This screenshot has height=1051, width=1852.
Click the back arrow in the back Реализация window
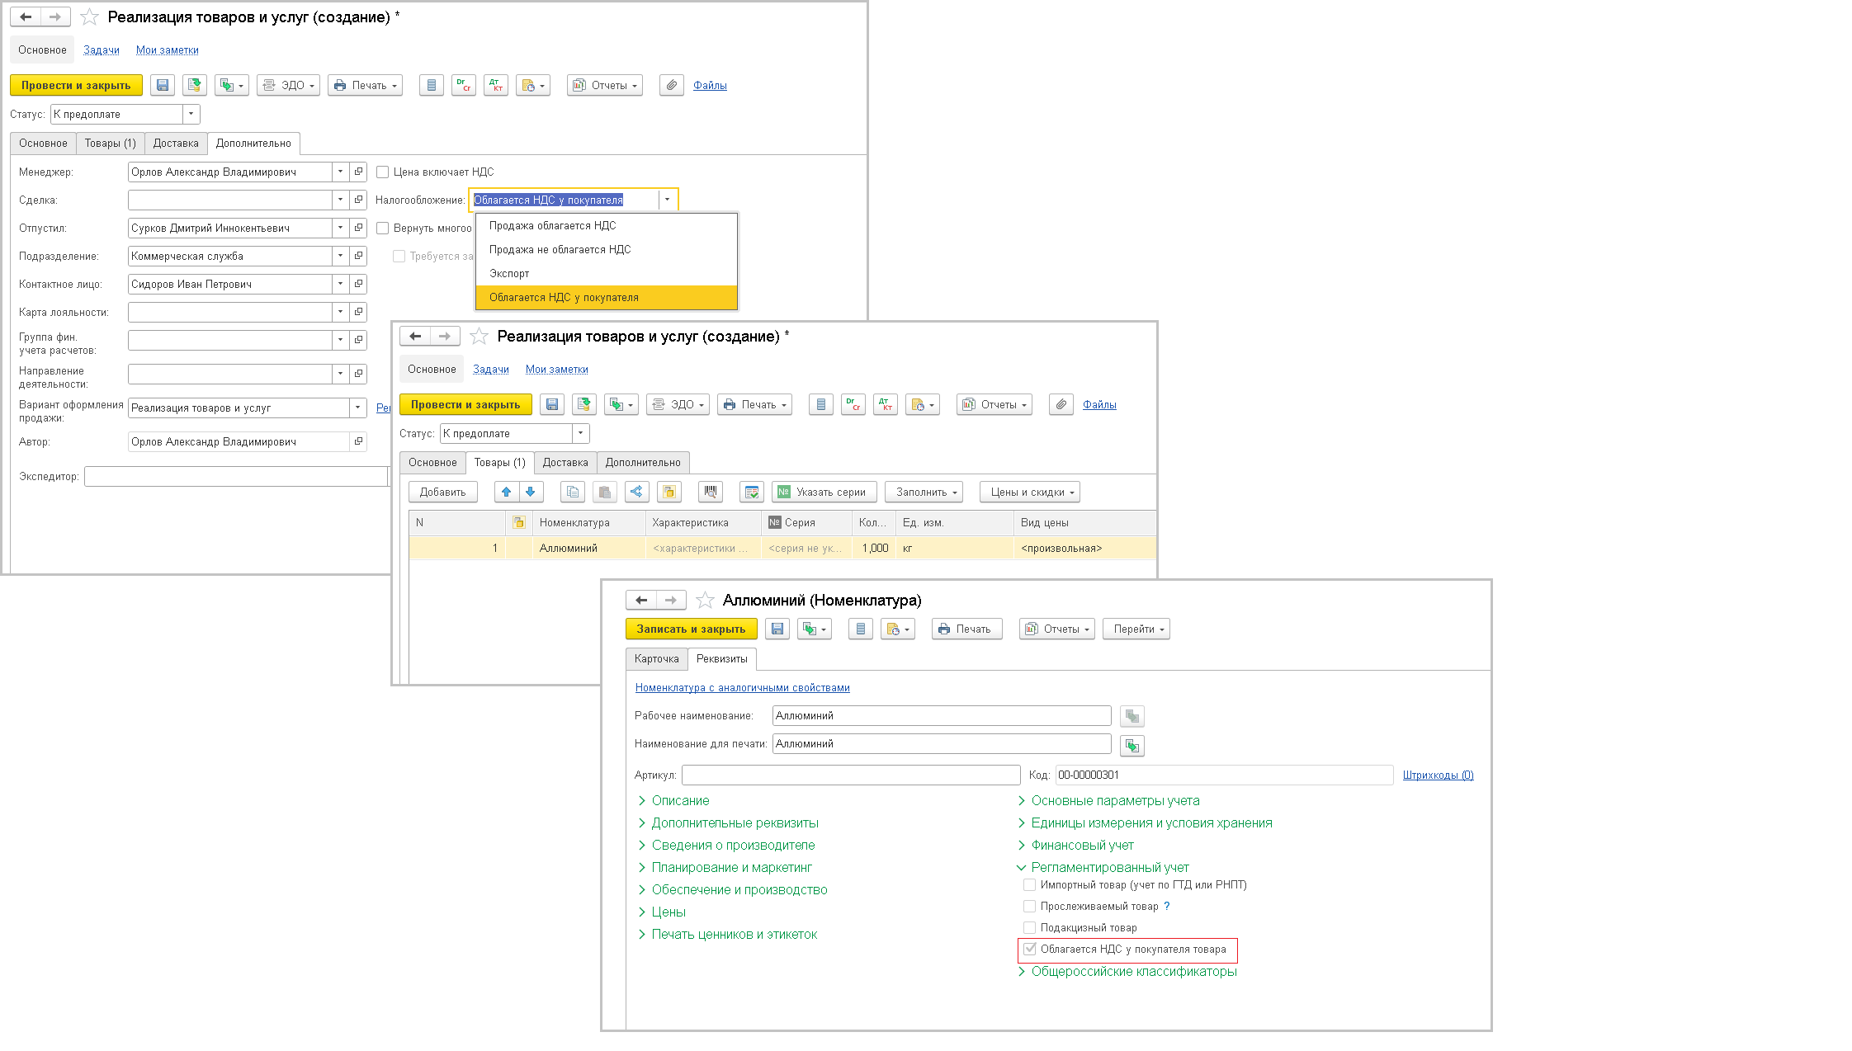[26, 17]
